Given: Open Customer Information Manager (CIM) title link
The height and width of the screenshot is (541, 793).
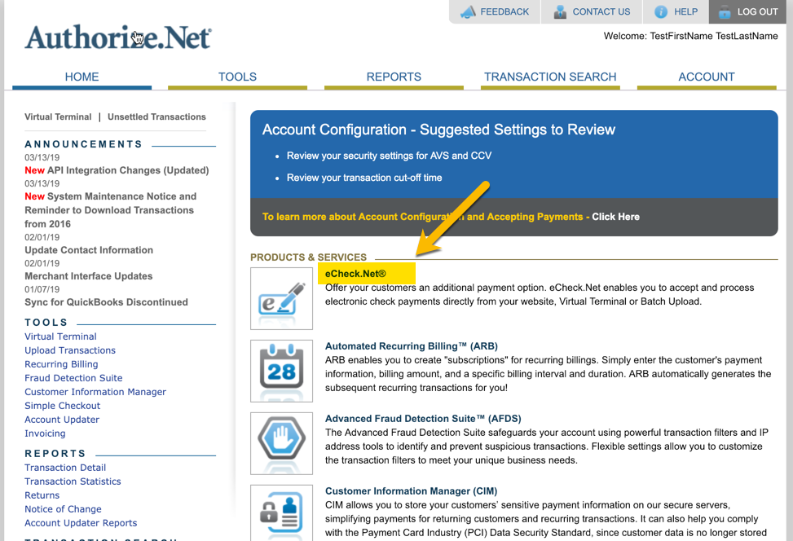Looking at the screenshot, I should tap(411, 491).
